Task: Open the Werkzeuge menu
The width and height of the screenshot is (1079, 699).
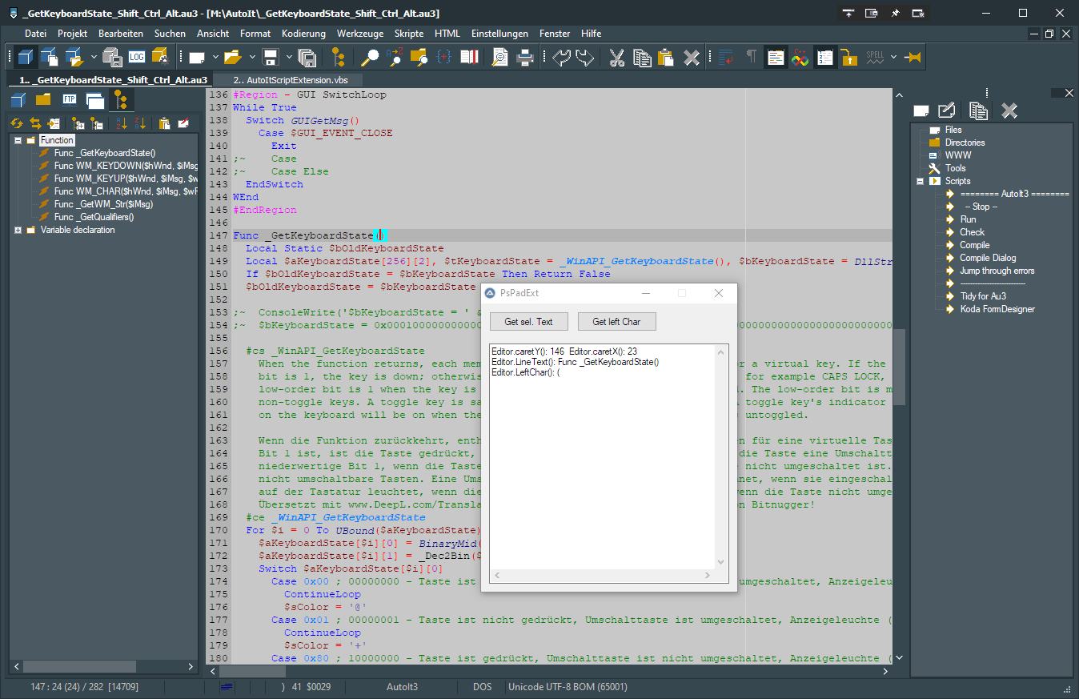Action: tap(359, 34)
